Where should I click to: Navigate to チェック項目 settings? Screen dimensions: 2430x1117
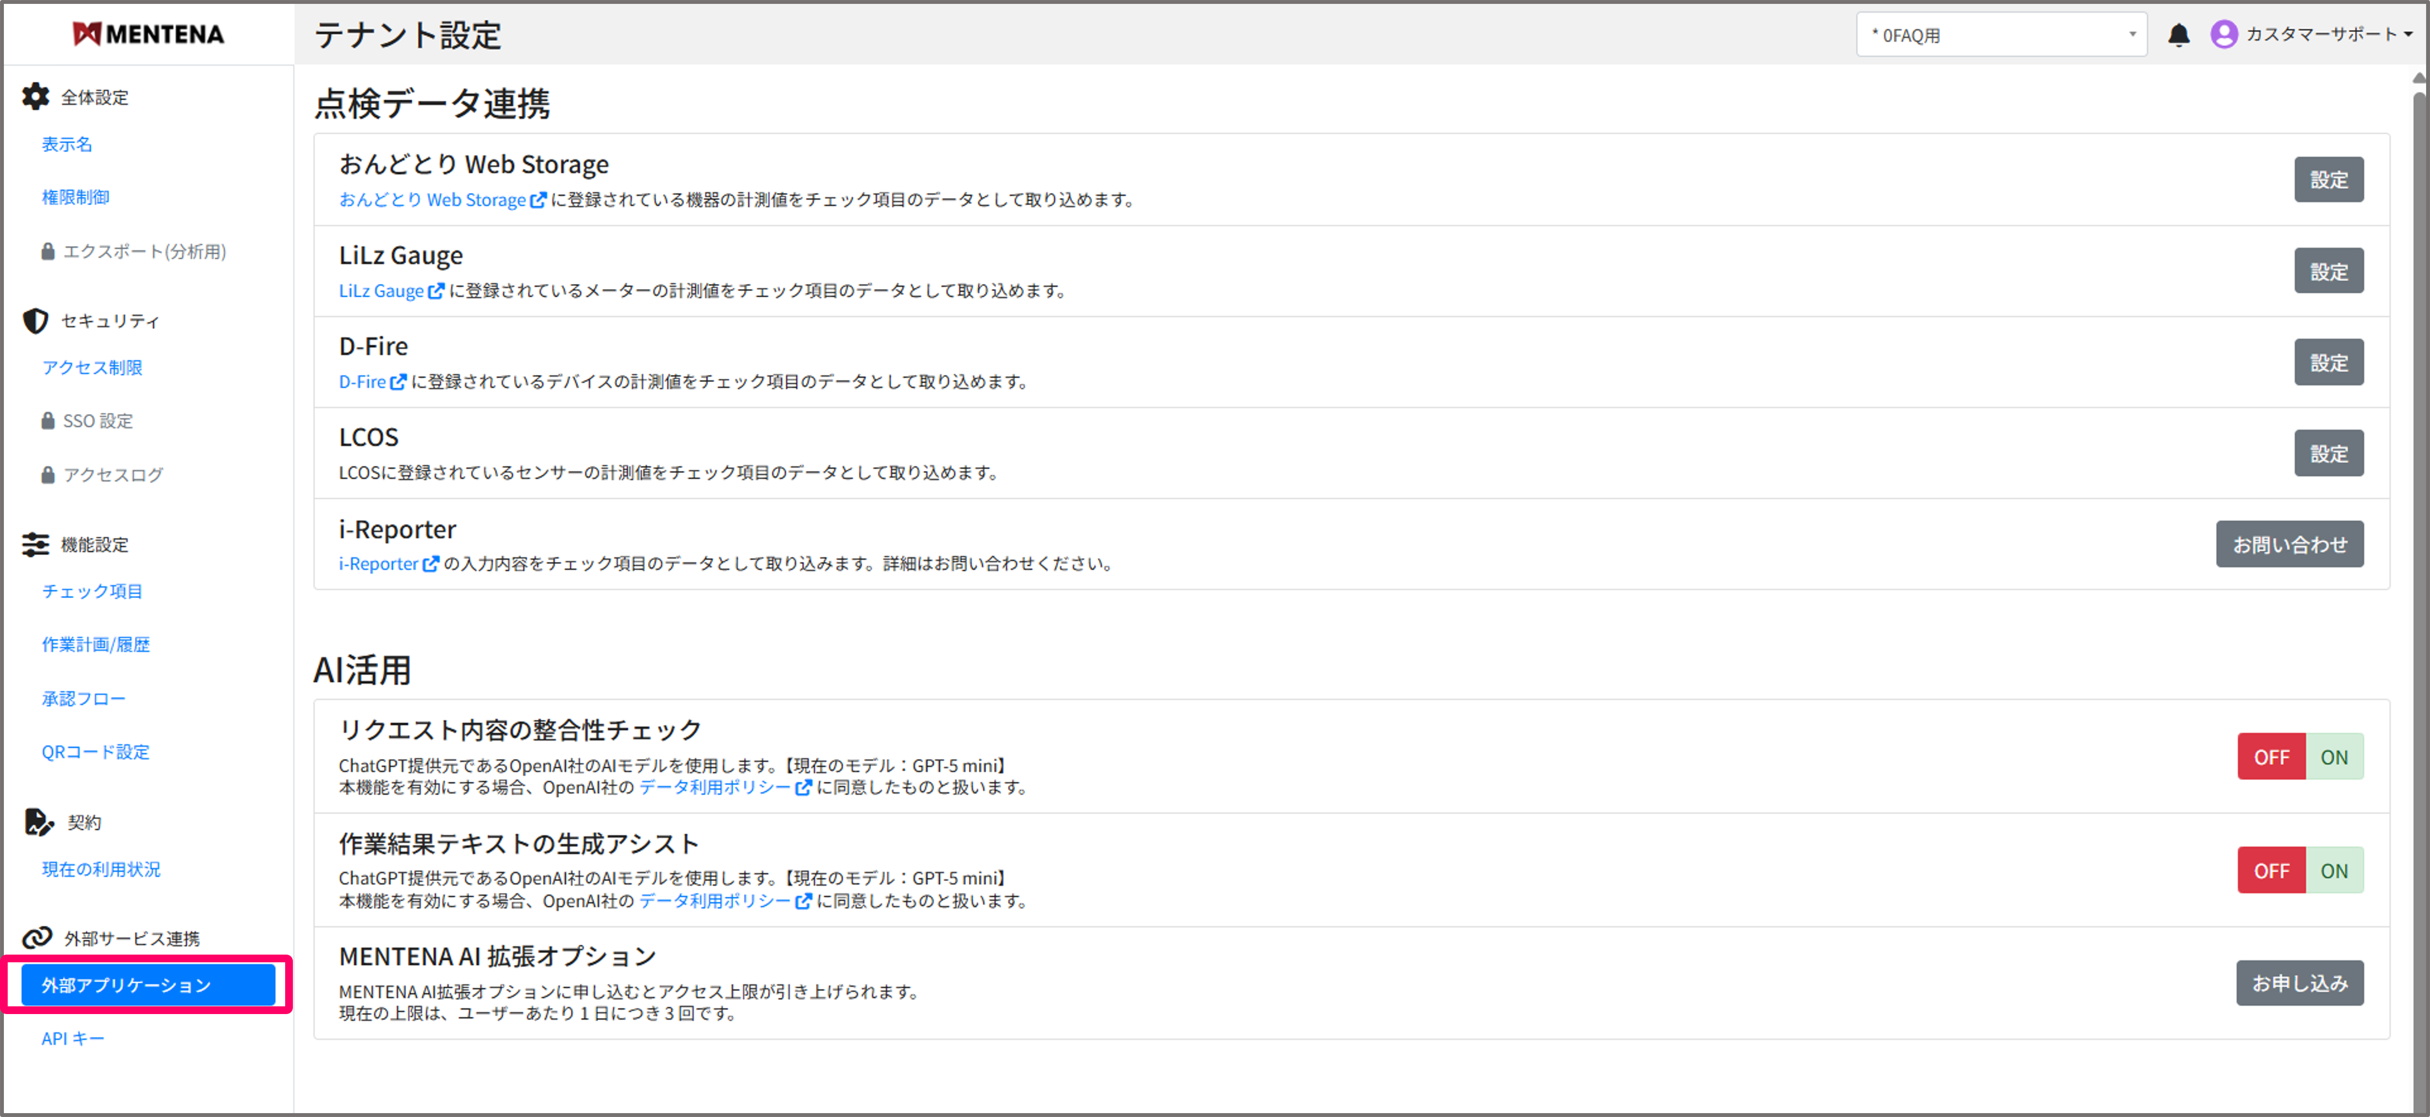(x=91, y=591)
